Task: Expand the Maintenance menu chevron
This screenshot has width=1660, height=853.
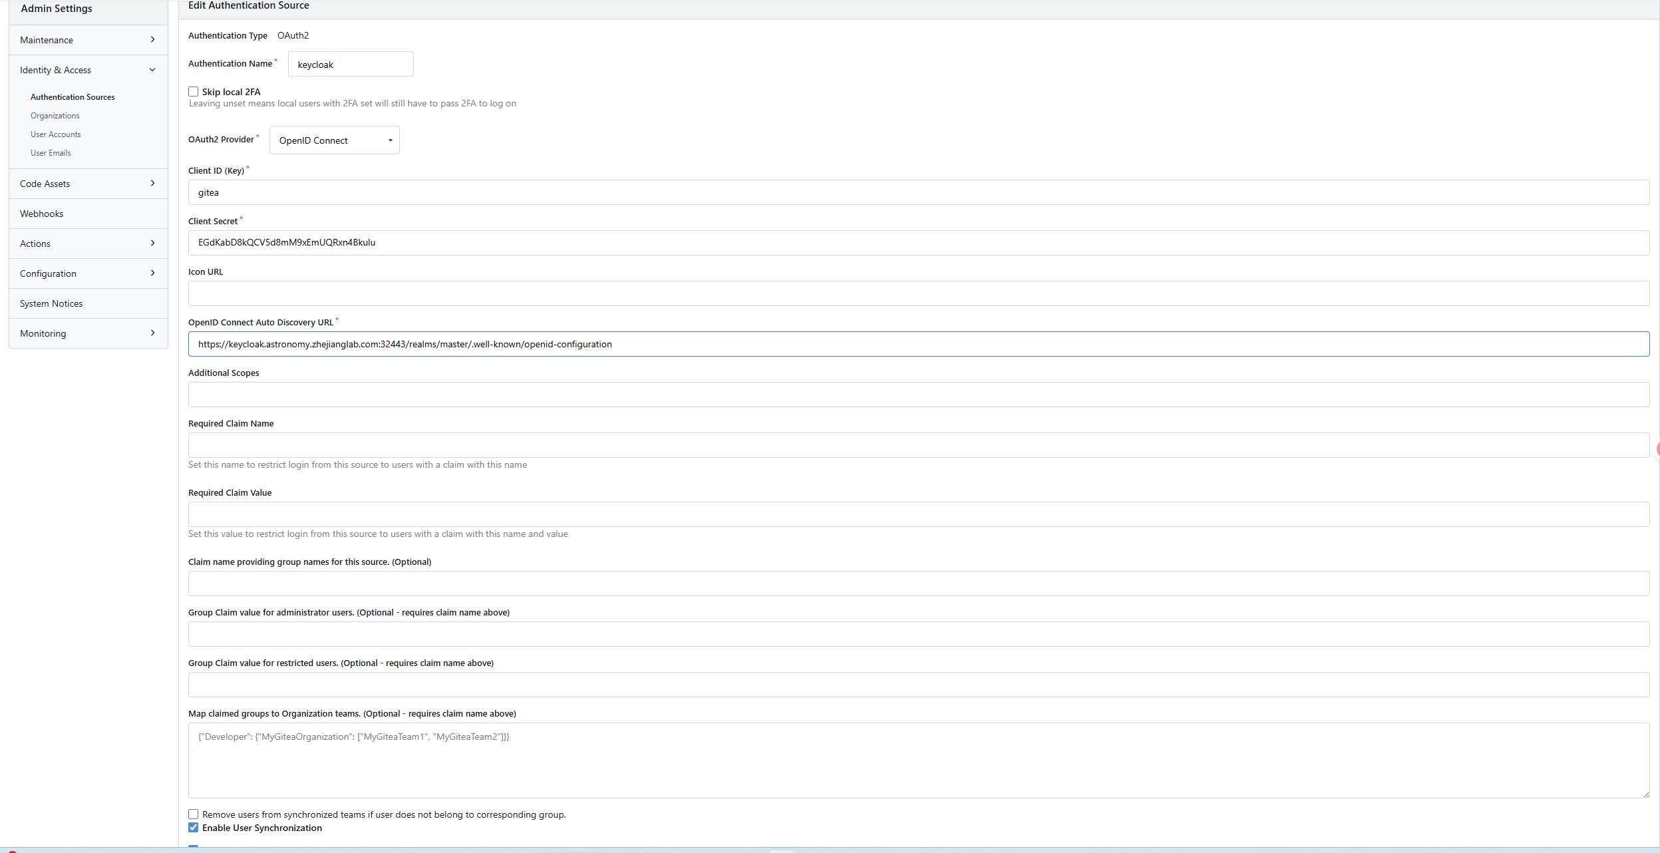Action: (x=152, y=40)
